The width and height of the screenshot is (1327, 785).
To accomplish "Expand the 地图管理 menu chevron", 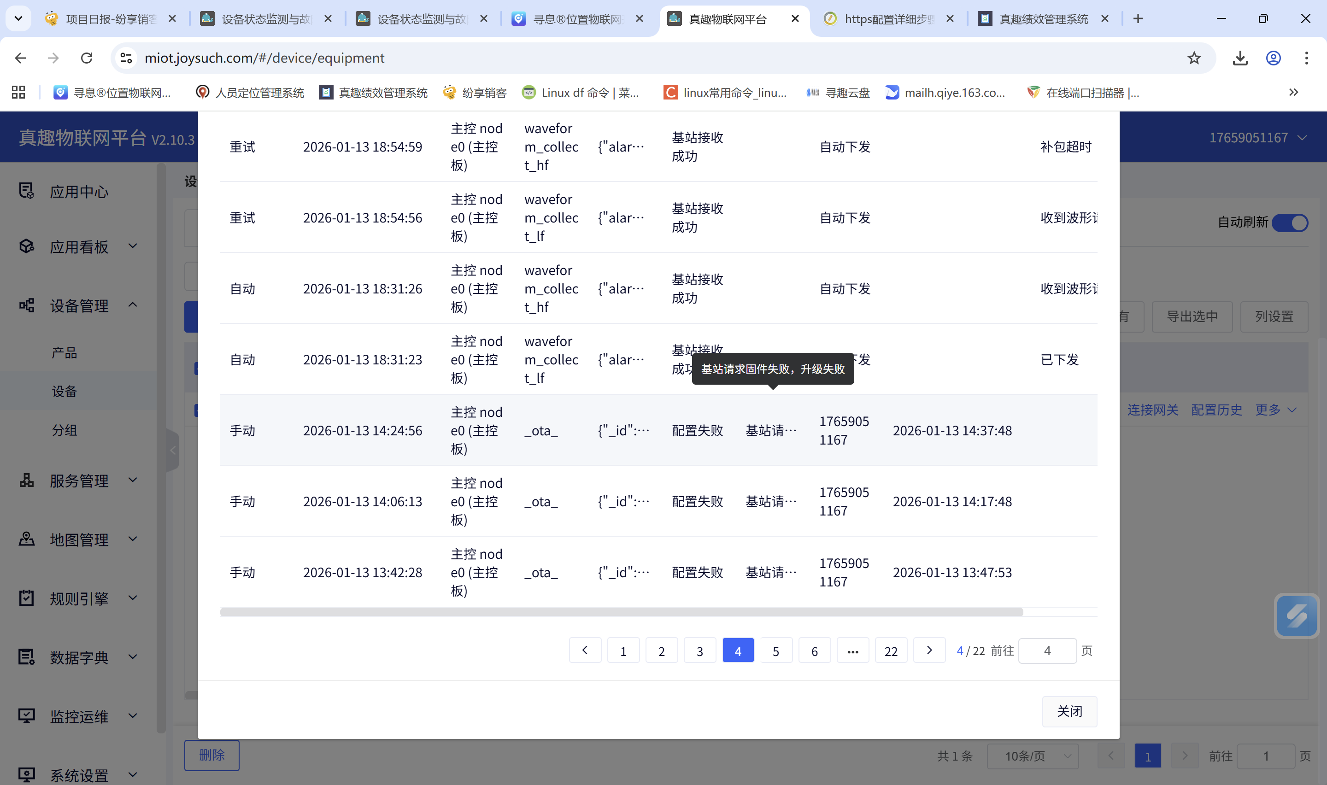I will [133, 539].
